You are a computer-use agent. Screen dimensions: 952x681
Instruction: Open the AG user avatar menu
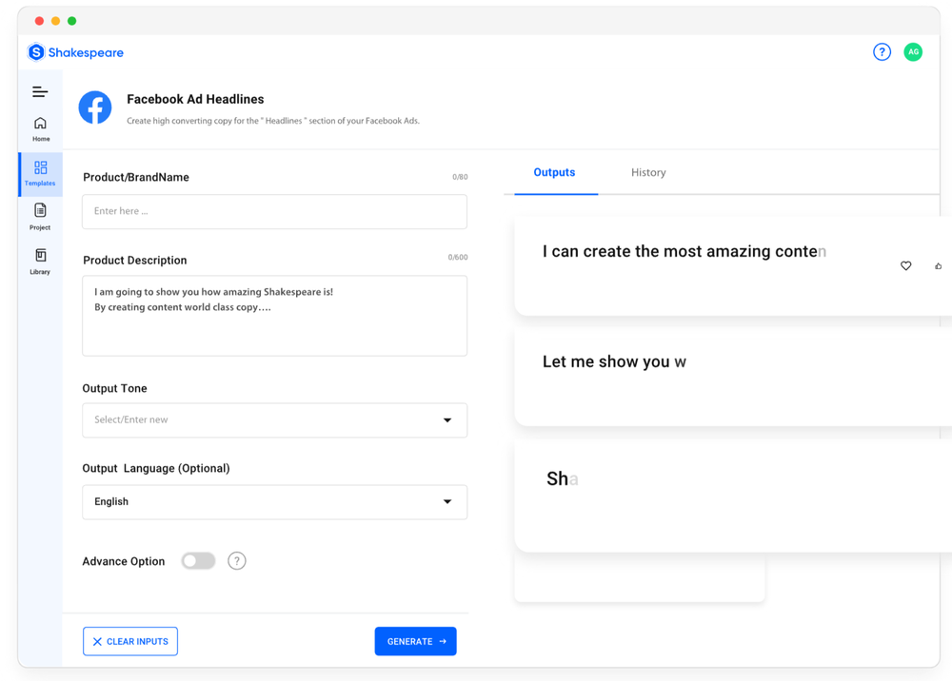point(913,52)
